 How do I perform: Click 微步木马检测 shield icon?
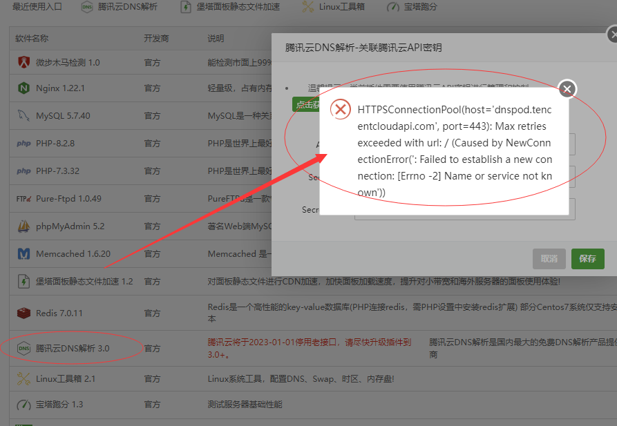pos(24,62)
